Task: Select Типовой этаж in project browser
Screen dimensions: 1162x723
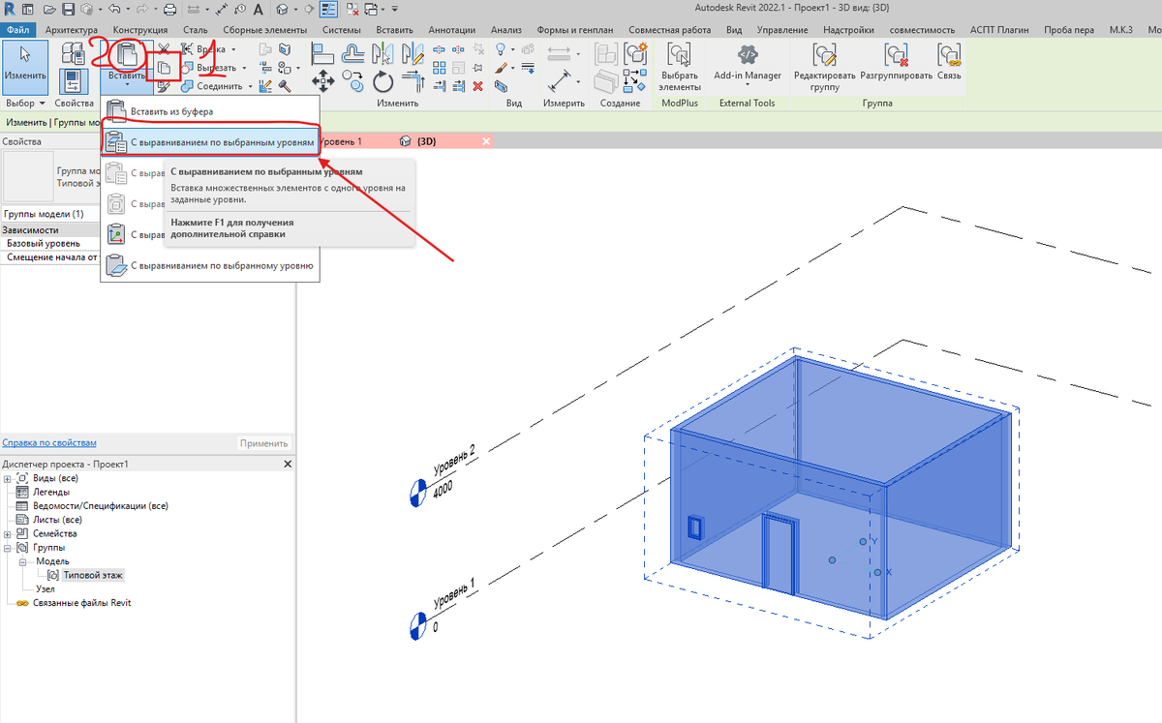Action: click(x=94, y=575)
